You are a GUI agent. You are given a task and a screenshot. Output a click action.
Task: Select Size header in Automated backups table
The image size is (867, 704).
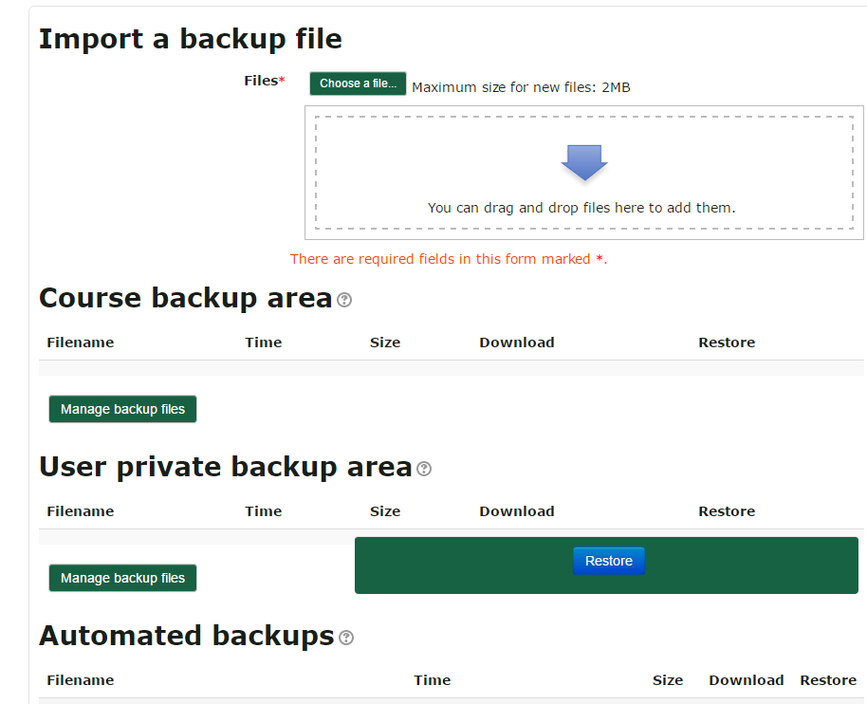pos(668,679)
